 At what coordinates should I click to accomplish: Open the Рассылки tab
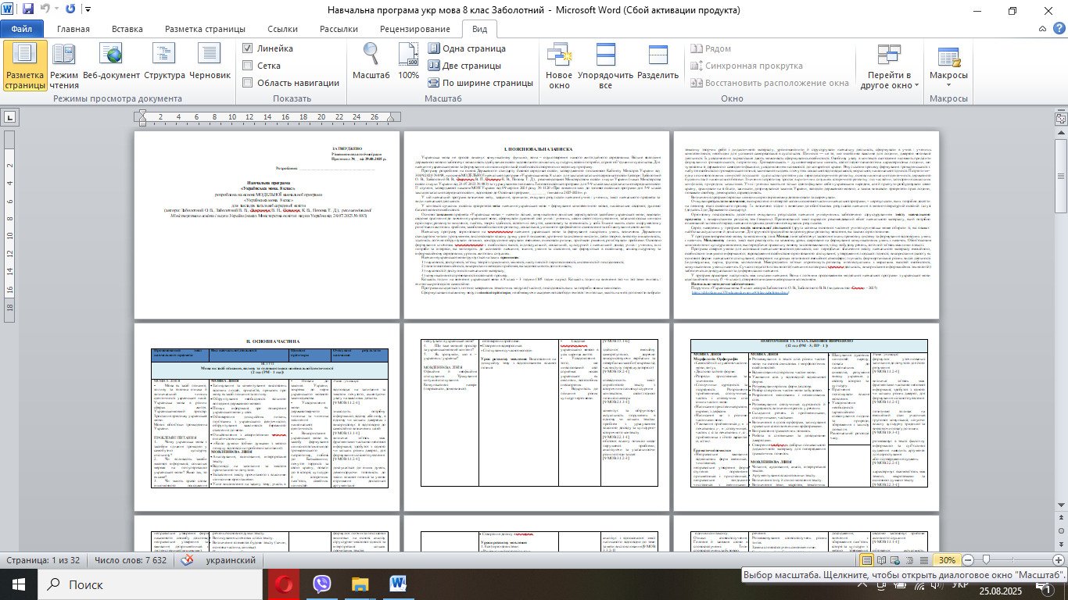[x=339, y=29]
